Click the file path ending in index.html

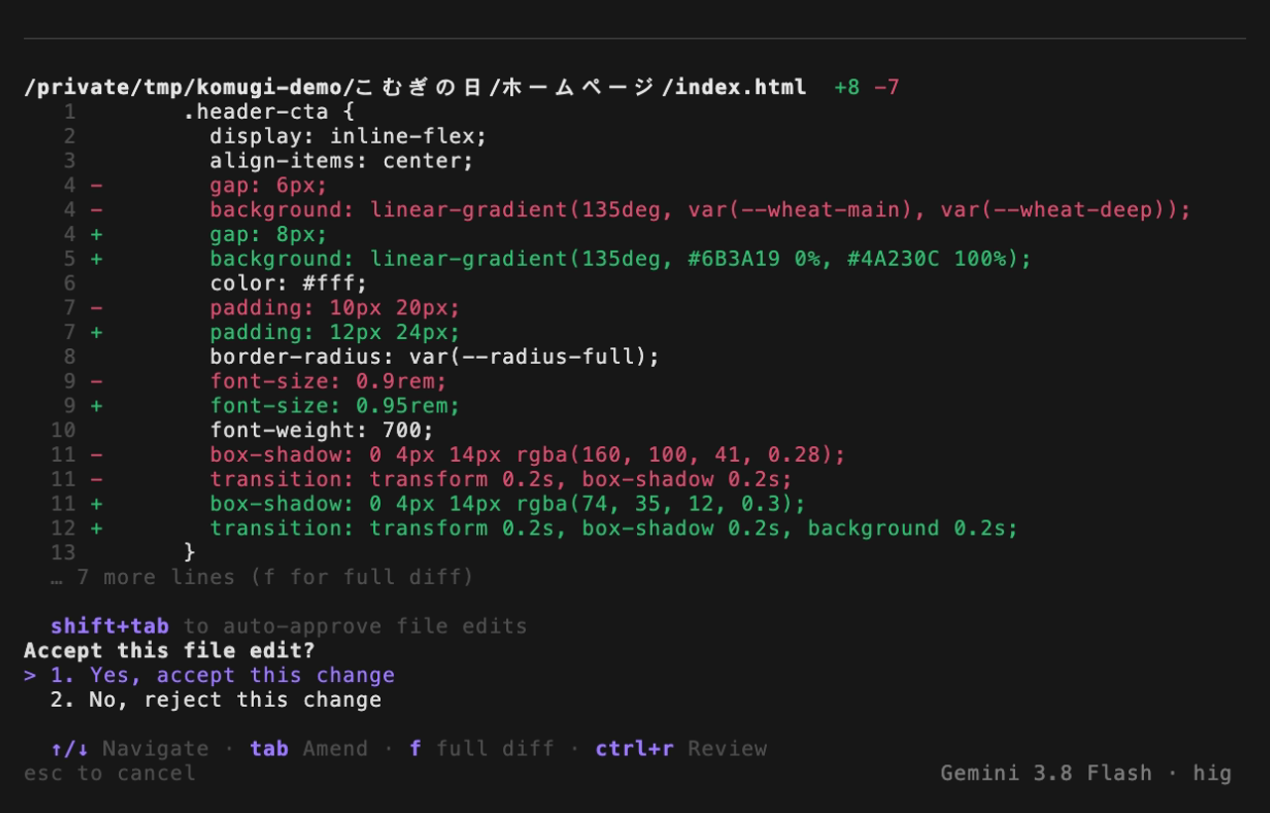click(x=415, y=87)
